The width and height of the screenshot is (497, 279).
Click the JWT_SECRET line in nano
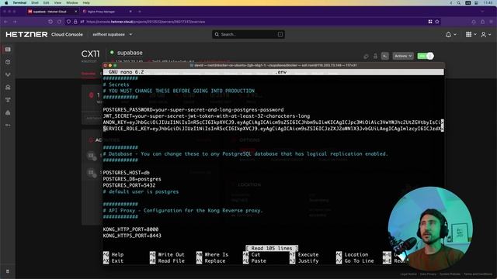207,116
